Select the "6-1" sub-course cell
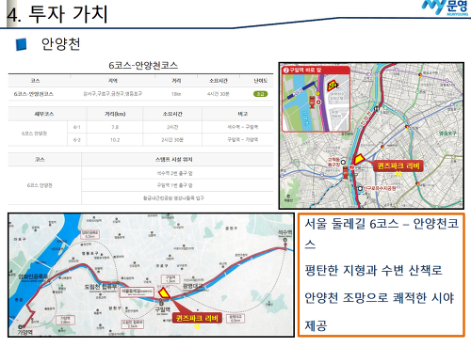The image size is (471, 347). pyautogui.click(x=77, y=127)
